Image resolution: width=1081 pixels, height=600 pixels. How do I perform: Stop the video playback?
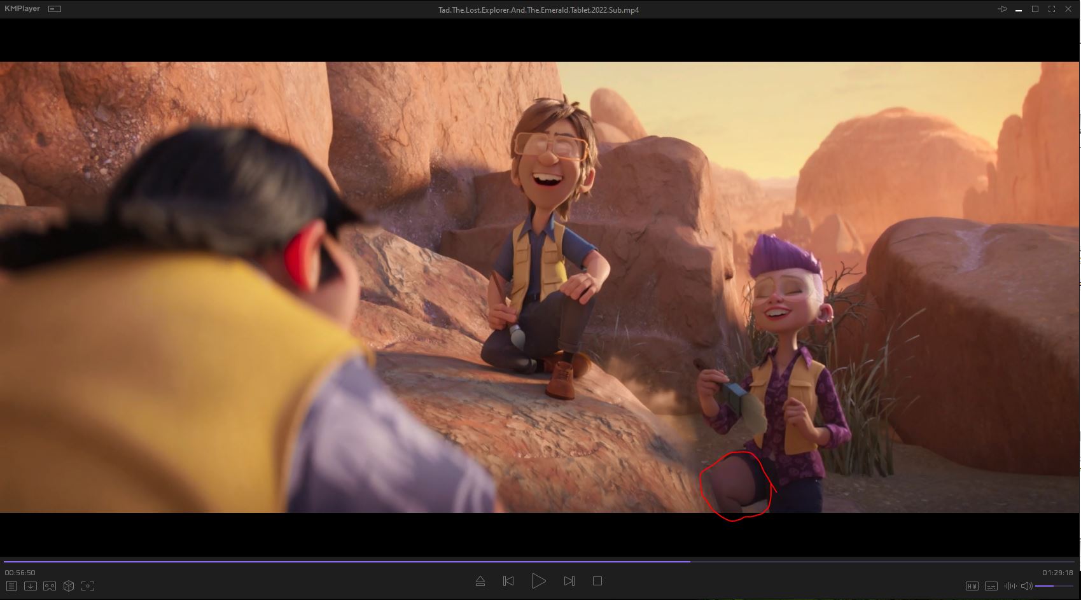(597, 581)
